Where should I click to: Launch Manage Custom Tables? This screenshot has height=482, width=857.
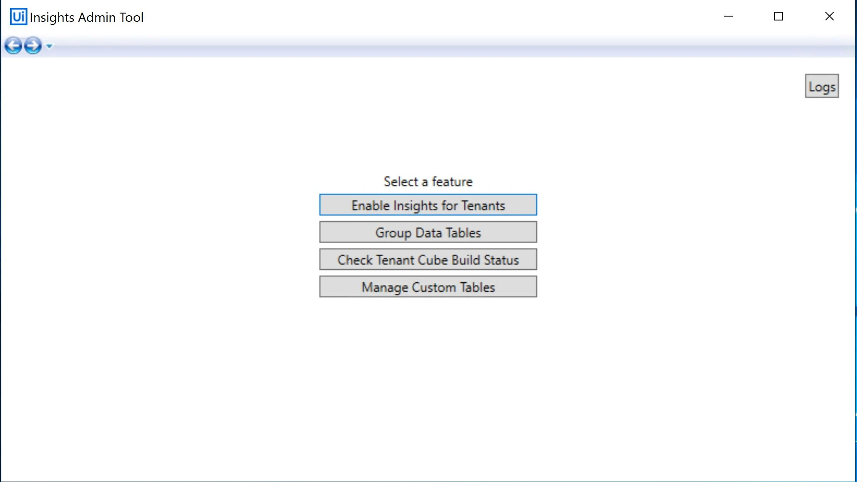(x=428, y=287)
